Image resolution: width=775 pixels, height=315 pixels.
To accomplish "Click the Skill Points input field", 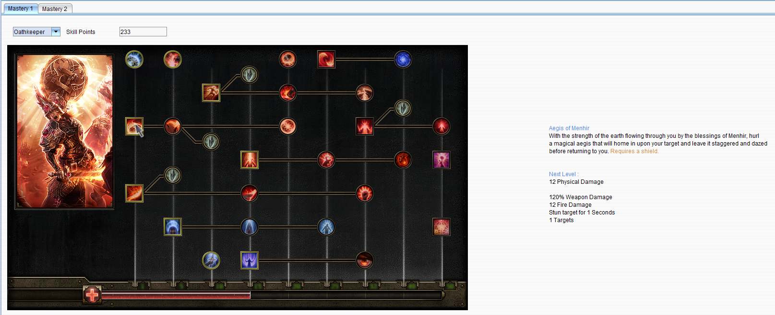I will tap(143, 32).
